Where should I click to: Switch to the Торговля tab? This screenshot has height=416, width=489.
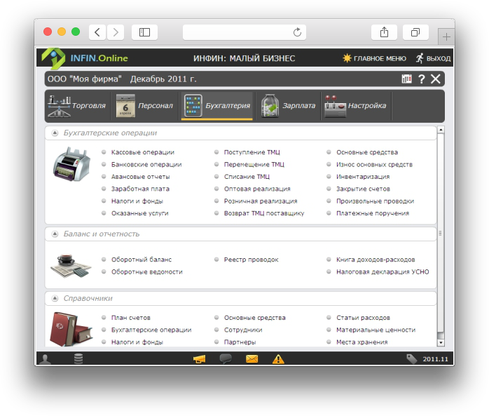click(x=77, y=106)
